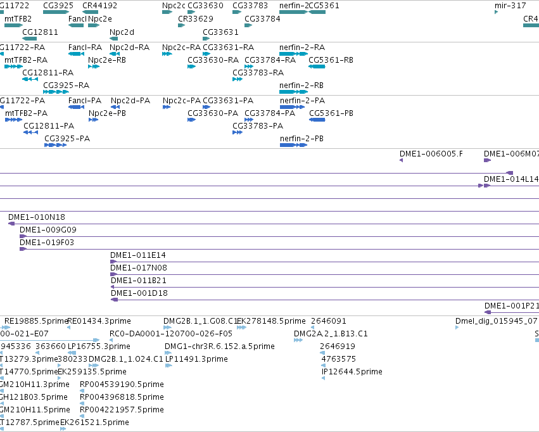
Task: Select the CG33630-RA transcript feature
Action: pos(191,67)
